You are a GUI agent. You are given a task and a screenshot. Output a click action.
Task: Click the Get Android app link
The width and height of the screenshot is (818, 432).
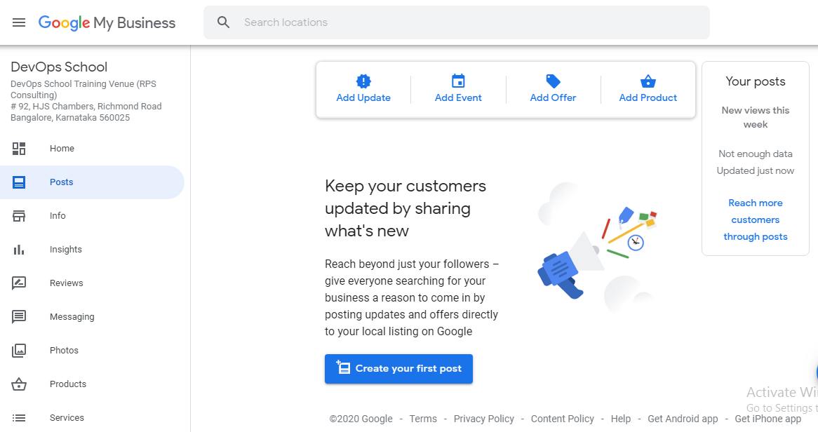683,419
